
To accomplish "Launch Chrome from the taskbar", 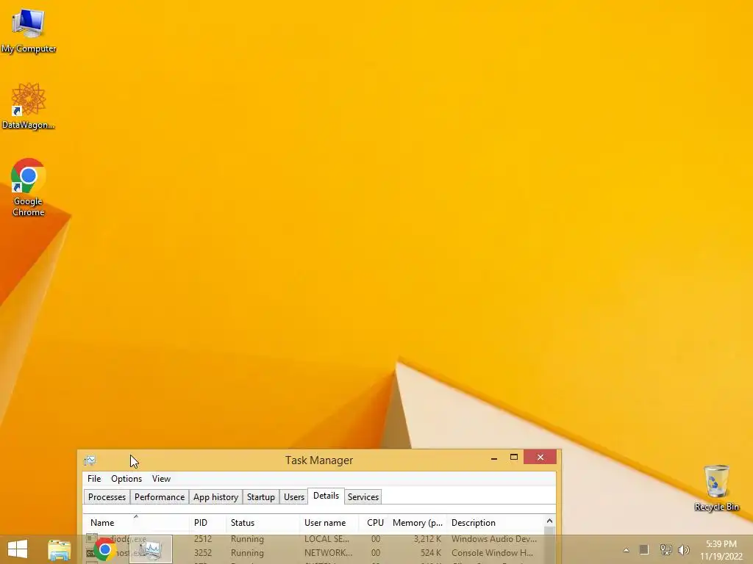I will coord(104,550).
